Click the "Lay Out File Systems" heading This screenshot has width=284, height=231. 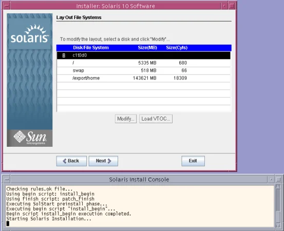(79, 17)
